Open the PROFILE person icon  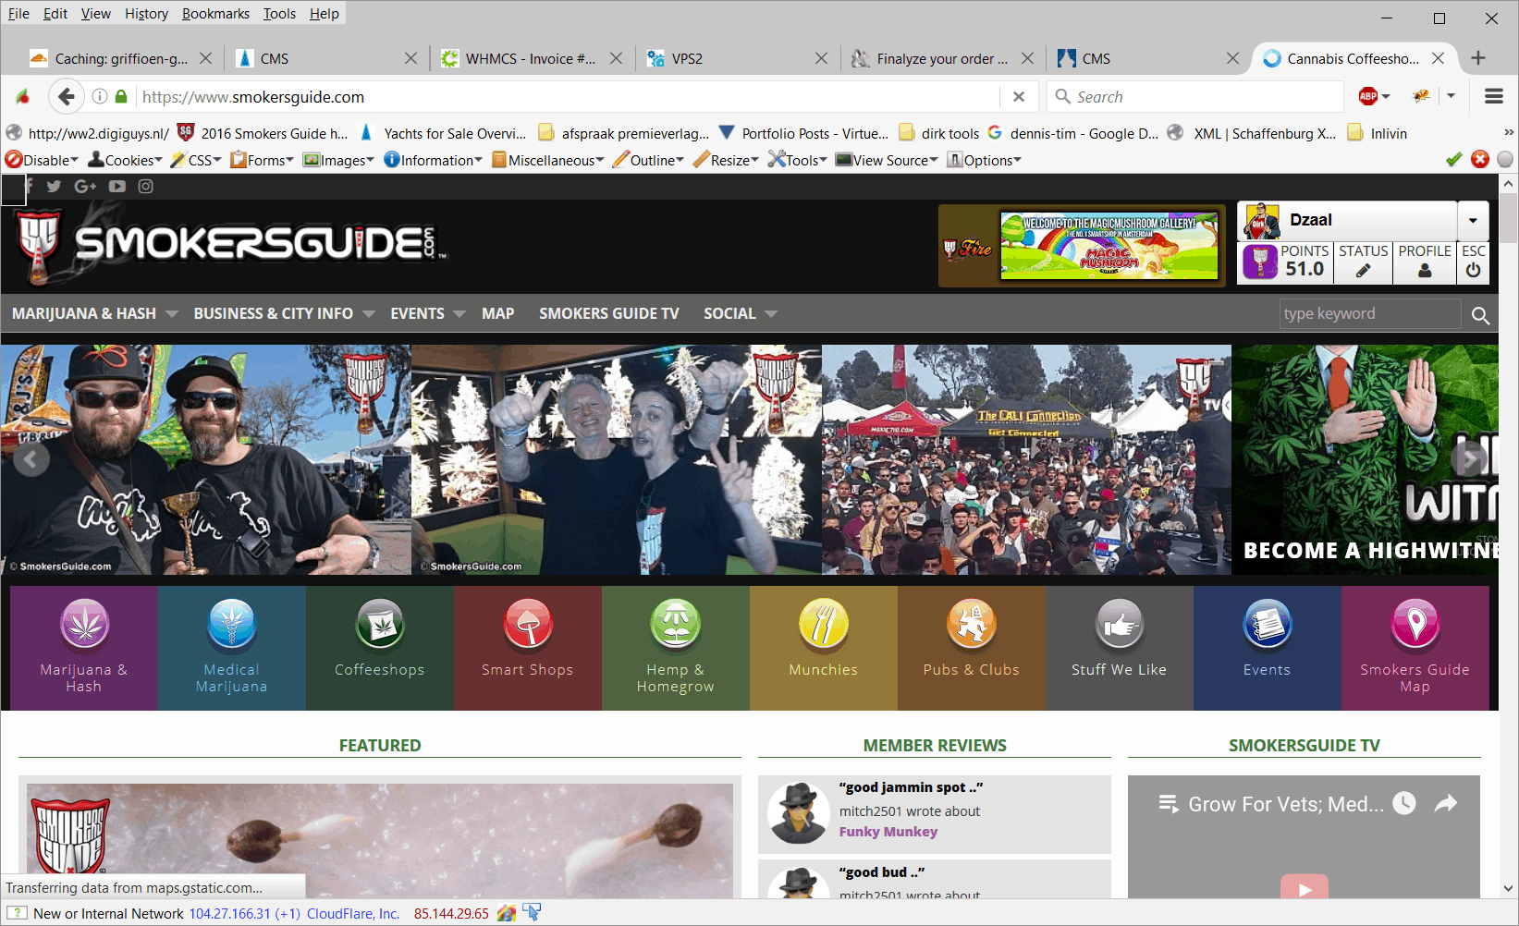(x=1425, y=271)
